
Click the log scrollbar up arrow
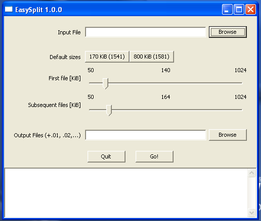click(252, 173)
